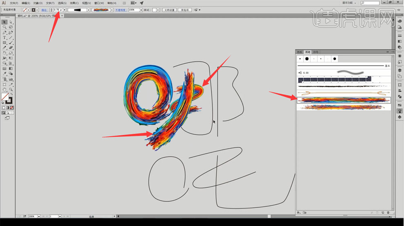Select the Hand tool

pos(4,90)
